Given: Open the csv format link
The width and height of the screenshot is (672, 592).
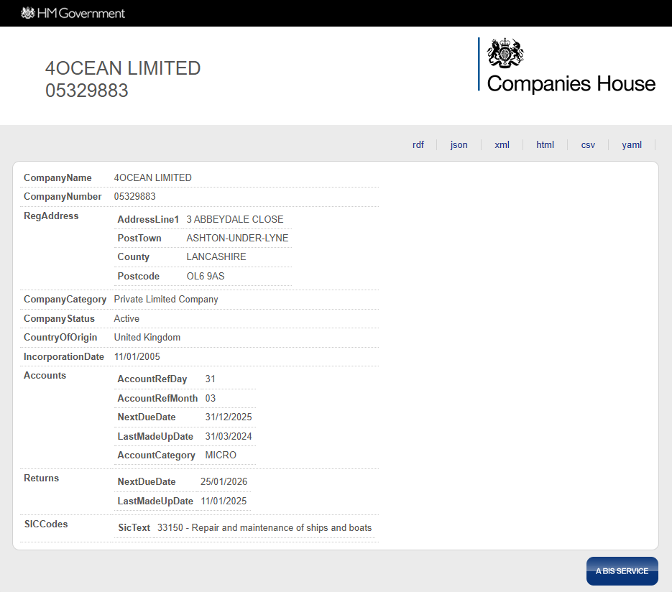Looking at the screenshot, I should point(588,145).
